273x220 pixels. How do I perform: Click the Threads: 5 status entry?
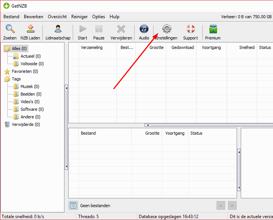(x=88, y=217)
